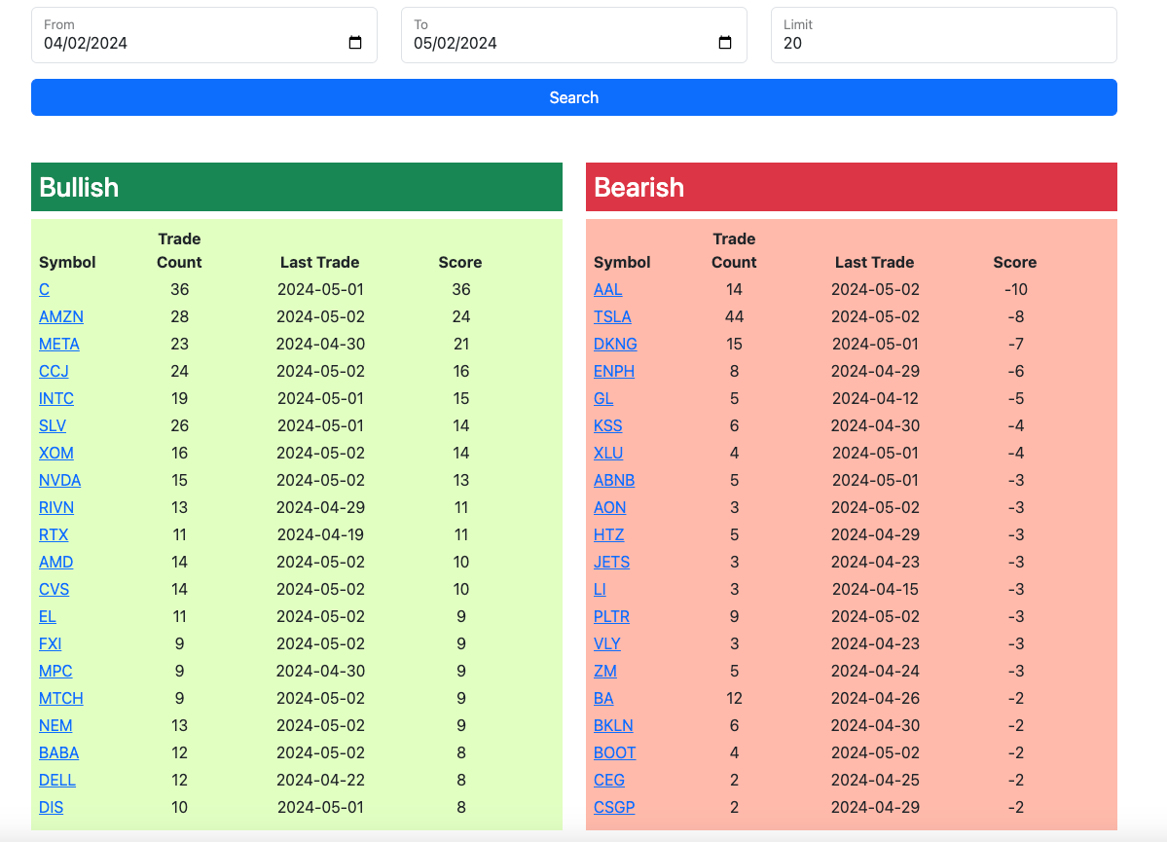Open the VLY bearish symbol link
The width and height of the screenshot is (1167, 842).
pyautogui.click(x=607, y=644)
